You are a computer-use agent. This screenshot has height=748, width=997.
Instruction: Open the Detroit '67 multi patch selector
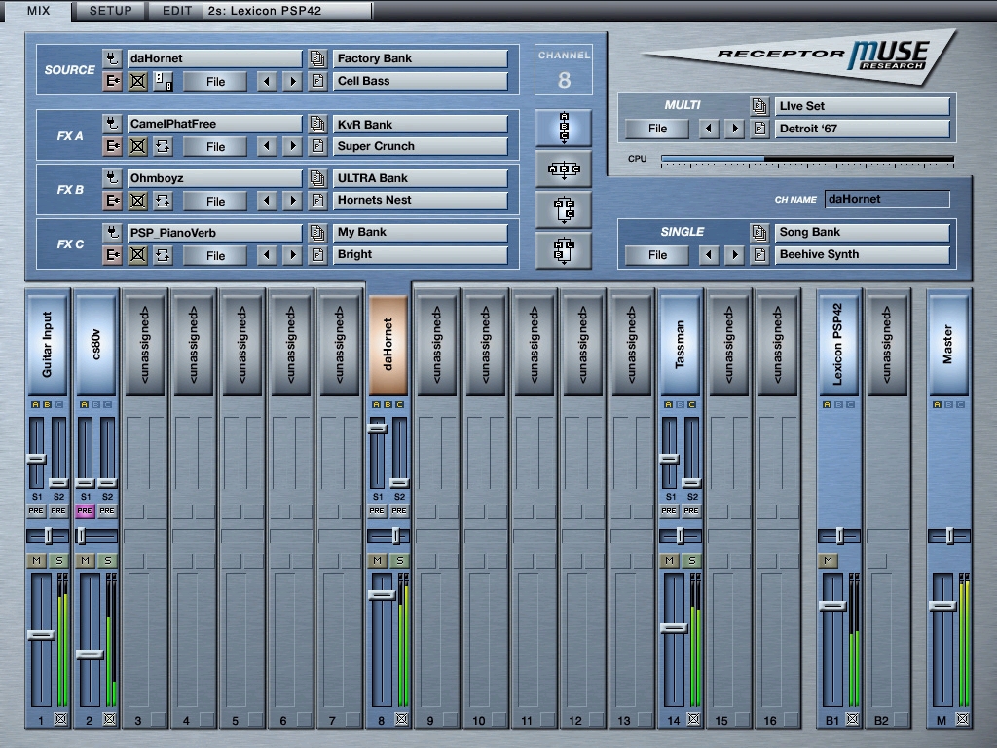pos(863,129)
